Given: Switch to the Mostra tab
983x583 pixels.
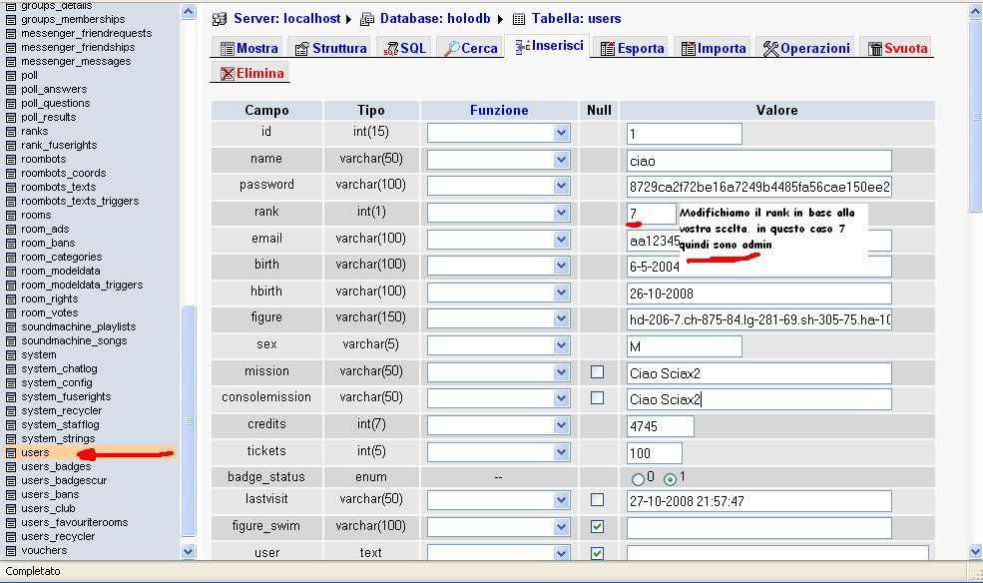Looking at the screenshot, I should (248, 48).
